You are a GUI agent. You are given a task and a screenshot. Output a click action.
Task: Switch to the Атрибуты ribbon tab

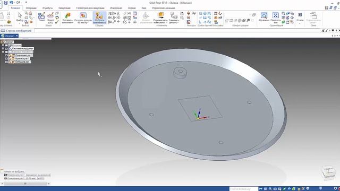(x=47, y=8)
